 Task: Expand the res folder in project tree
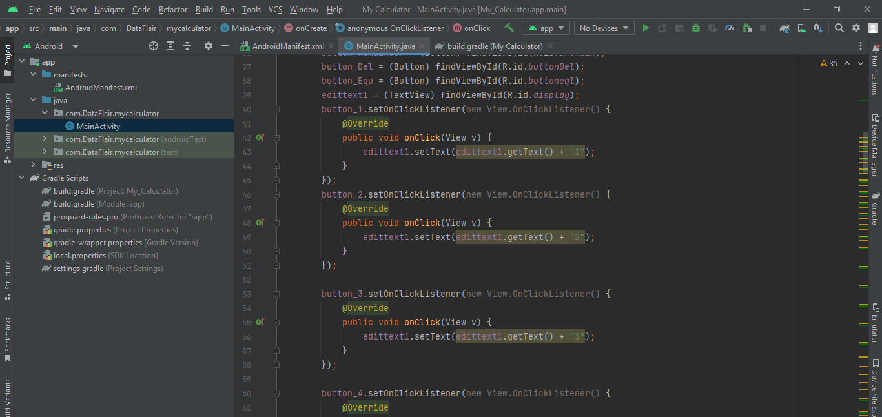33,165
